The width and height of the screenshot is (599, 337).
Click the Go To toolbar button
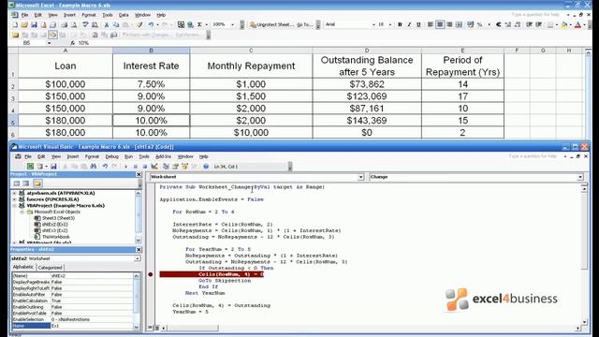pos(305,25)
